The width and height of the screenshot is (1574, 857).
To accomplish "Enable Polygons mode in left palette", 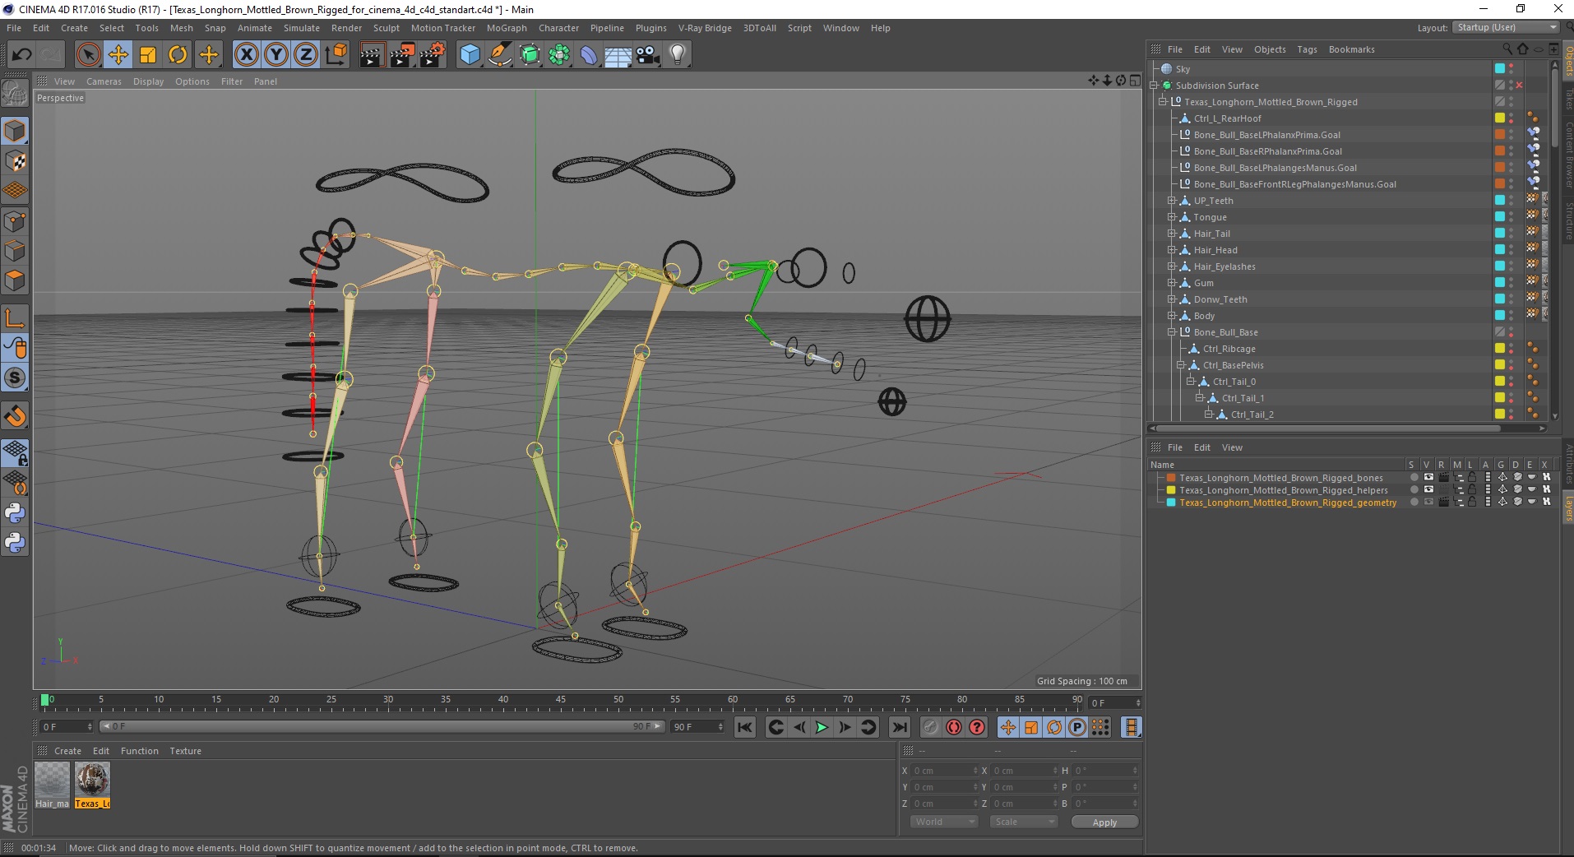I will [x=15, y=280].
